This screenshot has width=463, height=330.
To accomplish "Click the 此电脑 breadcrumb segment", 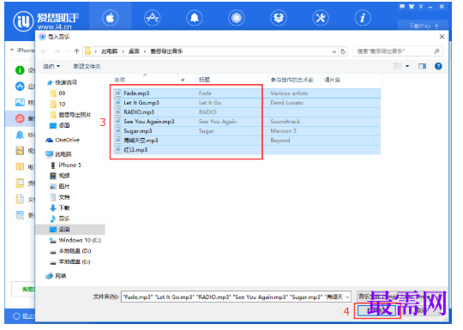I will (x=110, y=51).
